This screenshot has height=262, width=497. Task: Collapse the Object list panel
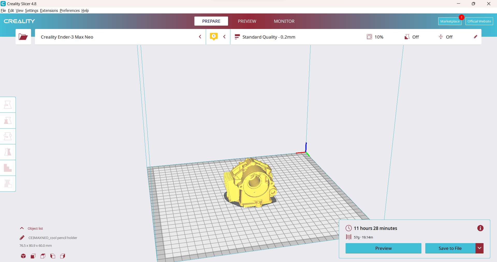pyautogui.click(x=22, y=228)
